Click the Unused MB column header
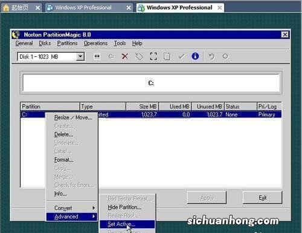This screenshot has width=302, height=233. [x=208, y=107]
